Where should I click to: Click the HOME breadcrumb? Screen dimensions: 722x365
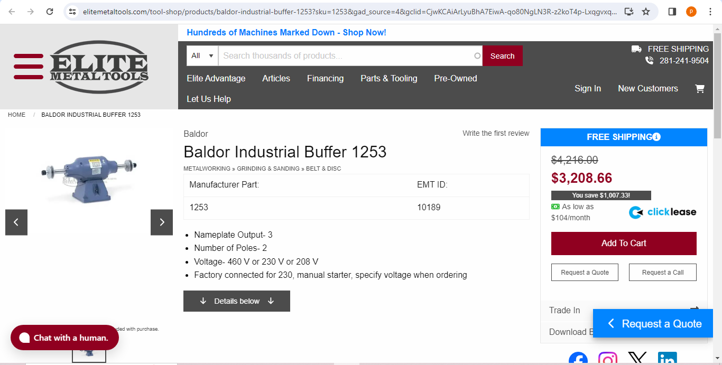[16, 115]
